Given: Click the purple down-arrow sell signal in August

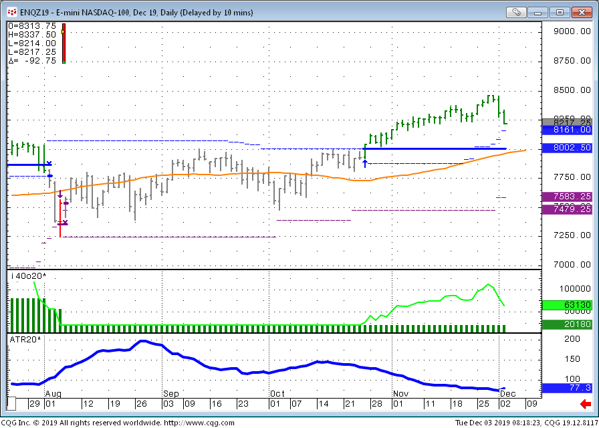Looking at the screenshot, I should (60, 194).
